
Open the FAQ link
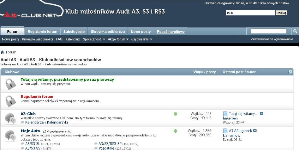[x=59, y=39]
